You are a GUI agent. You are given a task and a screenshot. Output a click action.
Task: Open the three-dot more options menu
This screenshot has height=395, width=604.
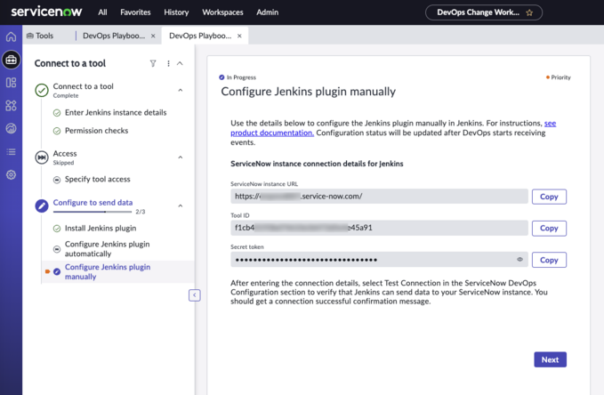click(x=168, y=63)
